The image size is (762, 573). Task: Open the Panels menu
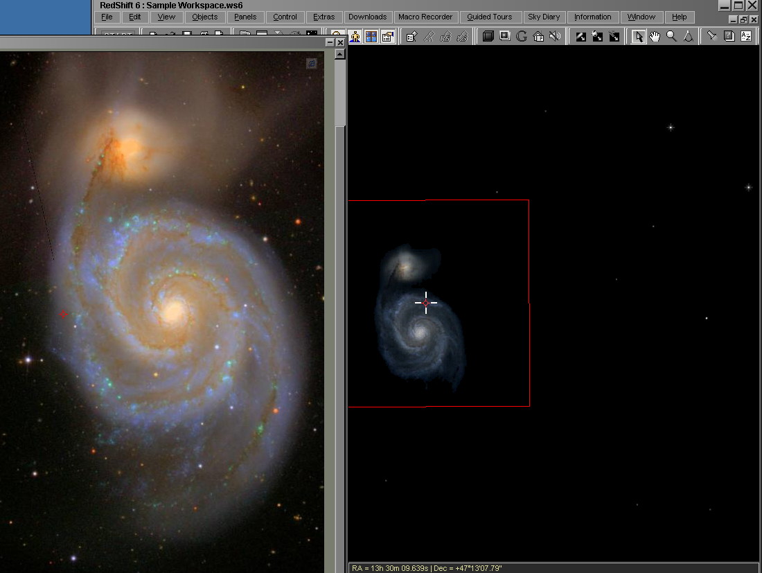pyautogui.click(x=245, y=17)
